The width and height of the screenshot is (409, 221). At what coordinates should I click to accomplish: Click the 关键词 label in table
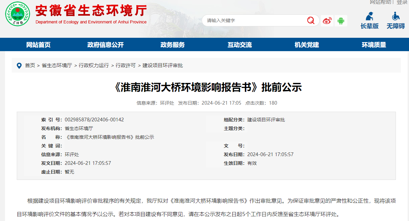tap(52, 146)
